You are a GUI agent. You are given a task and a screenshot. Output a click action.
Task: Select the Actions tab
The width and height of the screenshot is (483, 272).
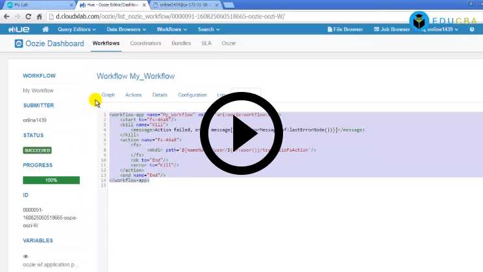(133, 95)
